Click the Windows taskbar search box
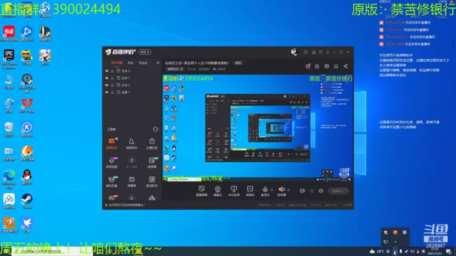 52,251
